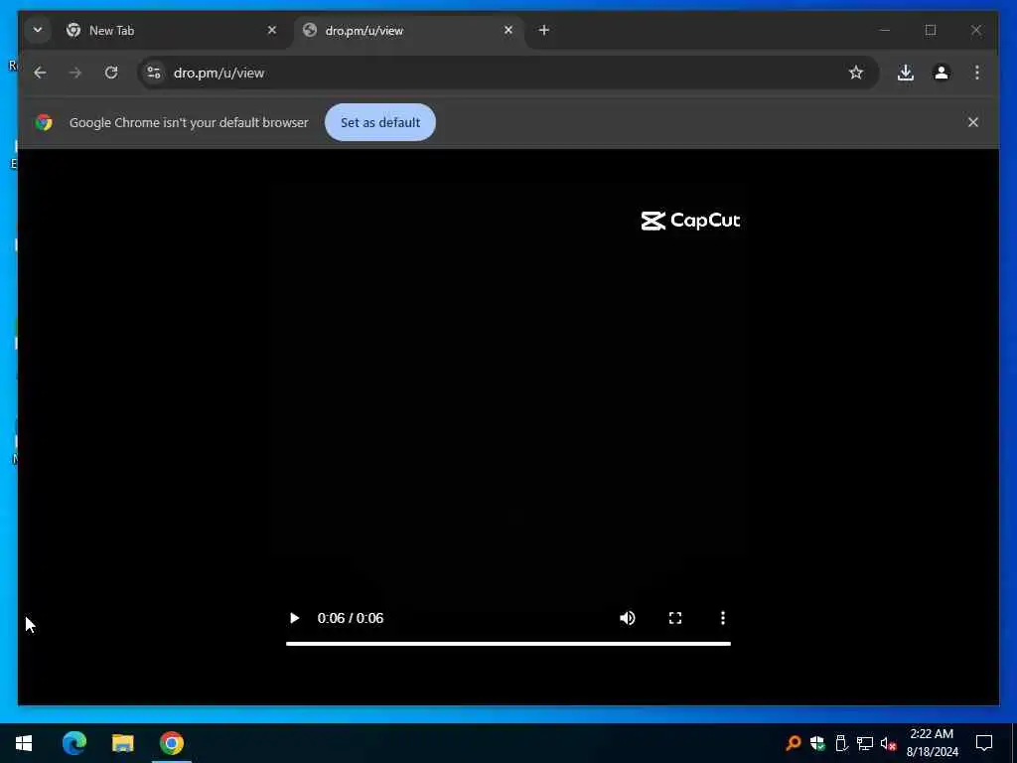Play the video with the play button
This screenshot has width=1017, height=763.
click(294, 618)
